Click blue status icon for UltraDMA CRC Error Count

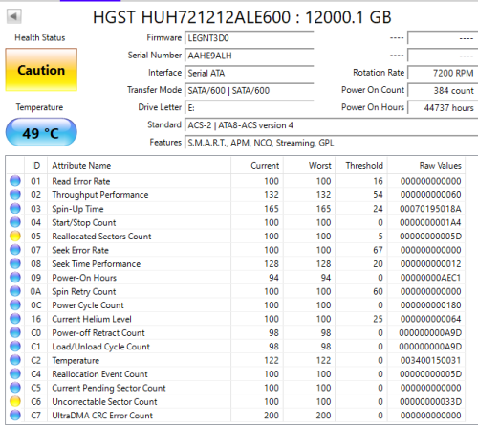coord(15,416)
